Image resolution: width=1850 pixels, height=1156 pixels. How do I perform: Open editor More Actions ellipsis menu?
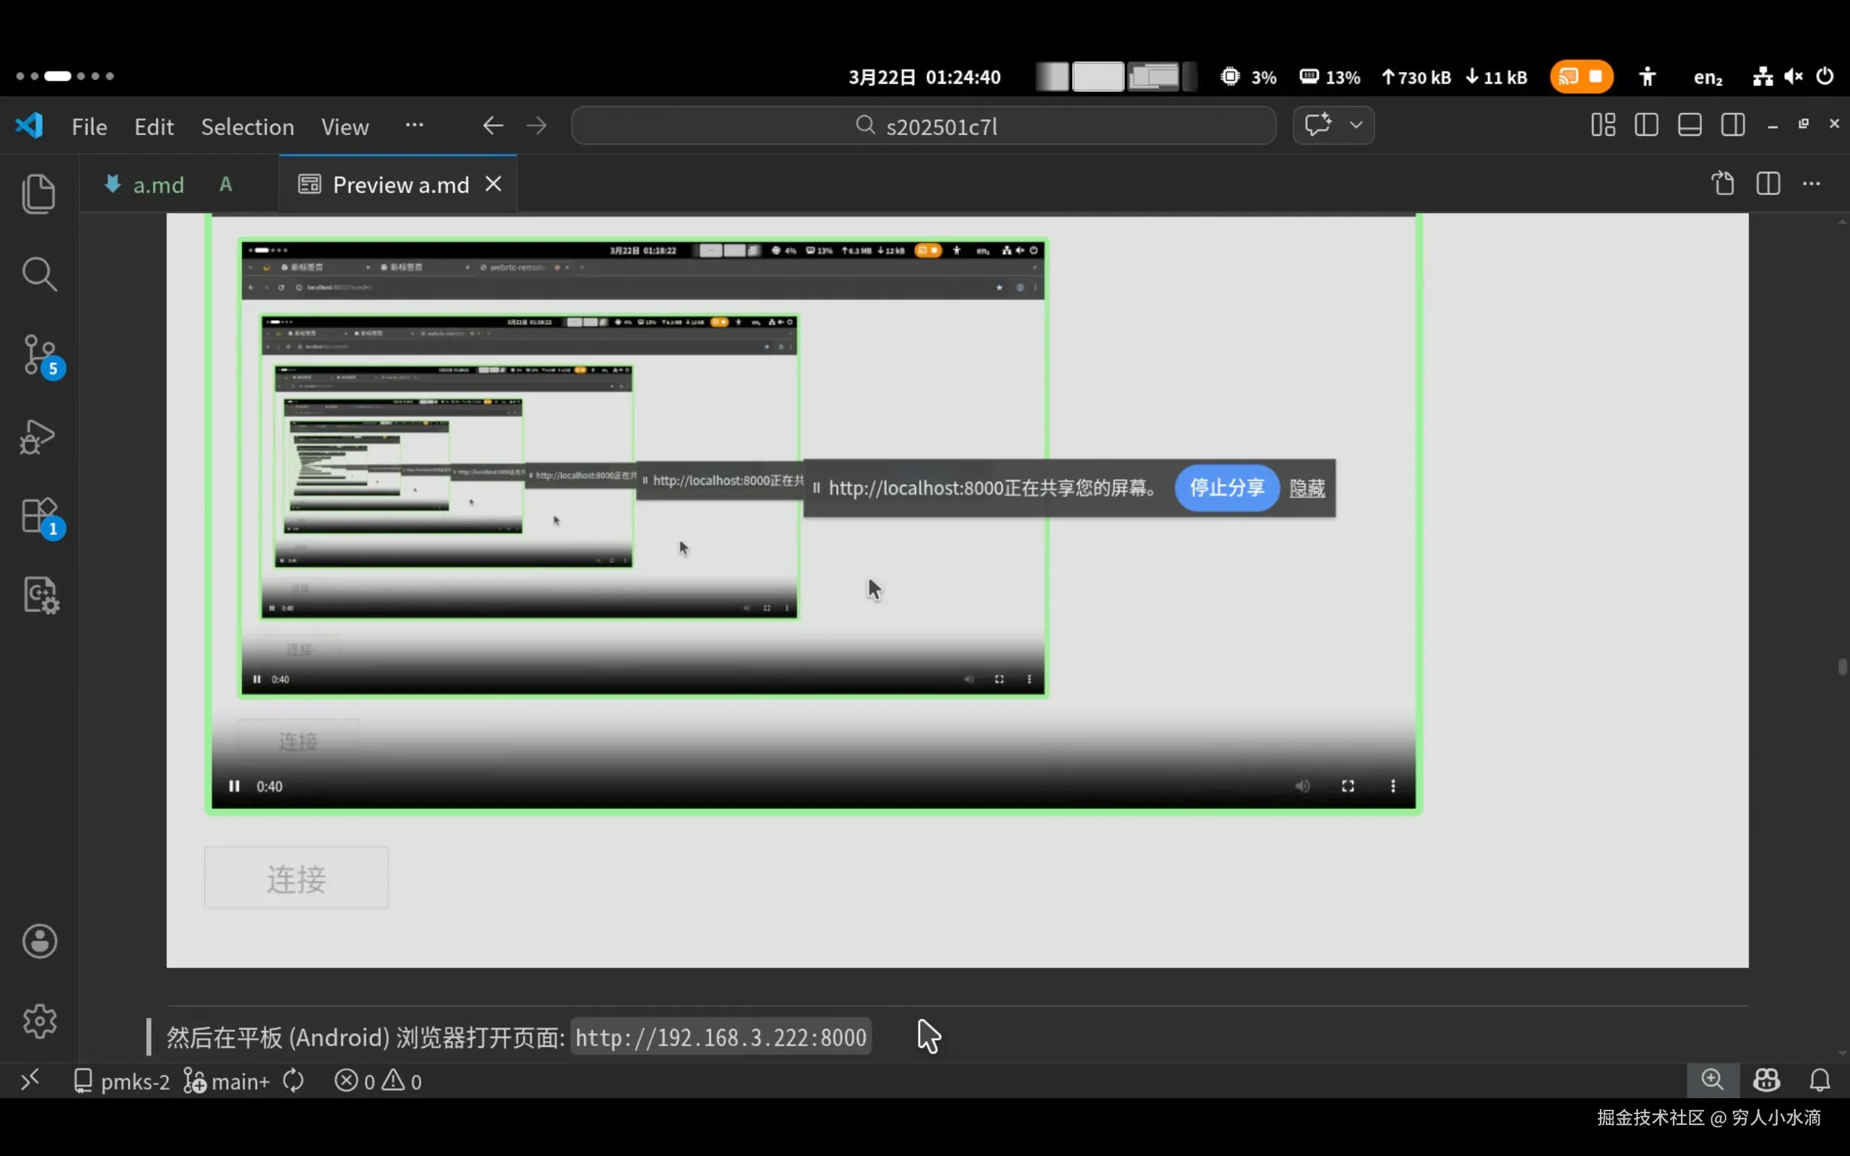1812,184
